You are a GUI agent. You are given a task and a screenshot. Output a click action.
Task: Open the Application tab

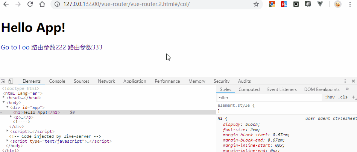coord(135,81)
